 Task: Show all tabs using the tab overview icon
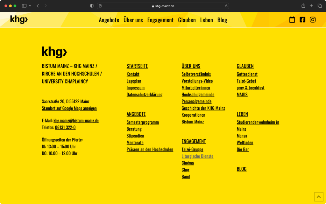click(320, 5)
